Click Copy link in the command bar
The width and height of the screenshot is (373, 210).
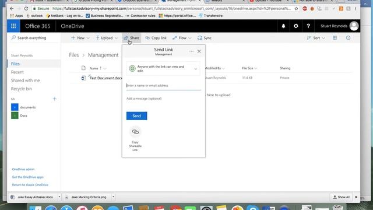[x=156, y=38]
